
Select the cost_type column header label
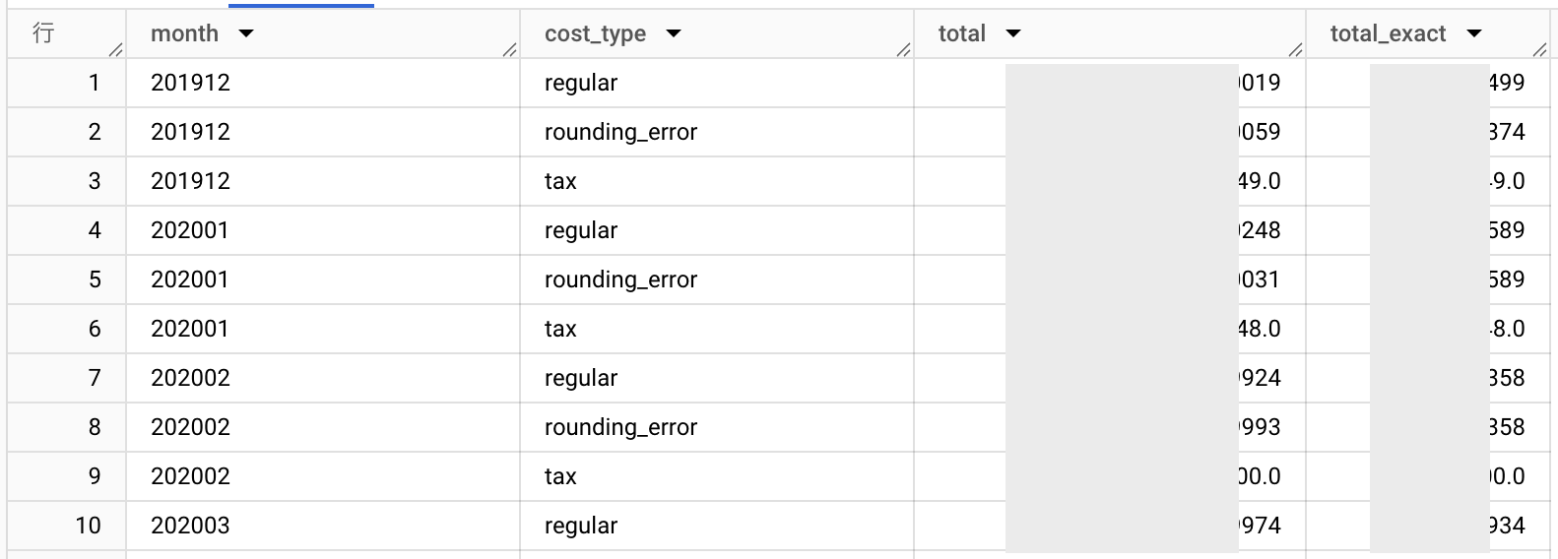[x=595, y=33]
